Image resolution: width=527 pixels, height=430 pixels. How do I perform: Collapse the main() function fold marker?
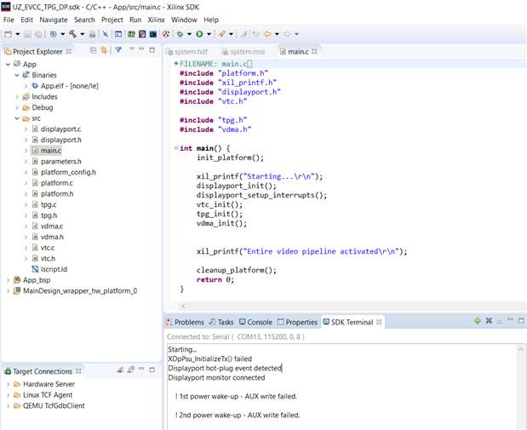175,148
